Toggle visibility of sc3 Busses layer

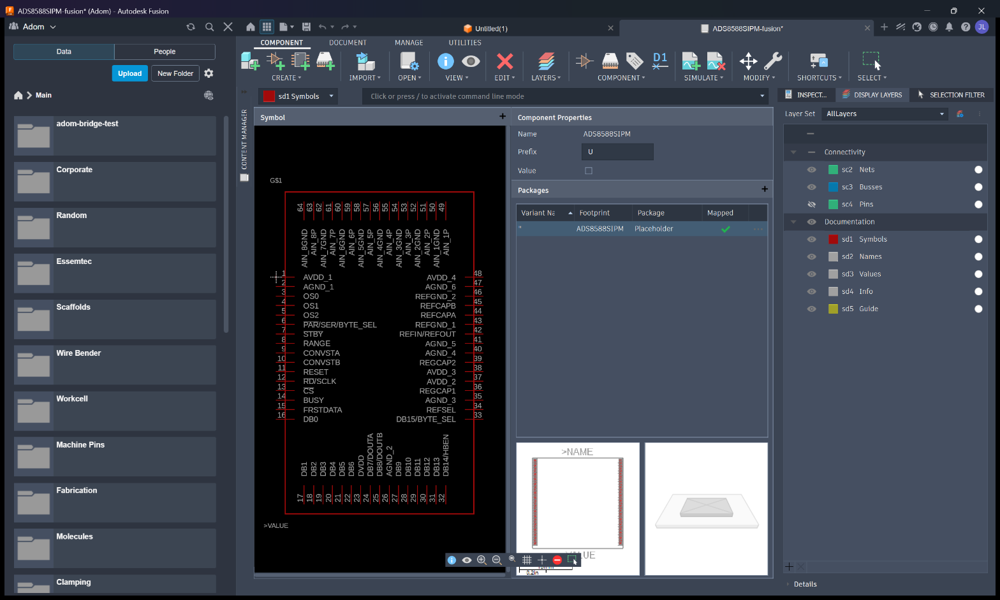tap(811, 187)
